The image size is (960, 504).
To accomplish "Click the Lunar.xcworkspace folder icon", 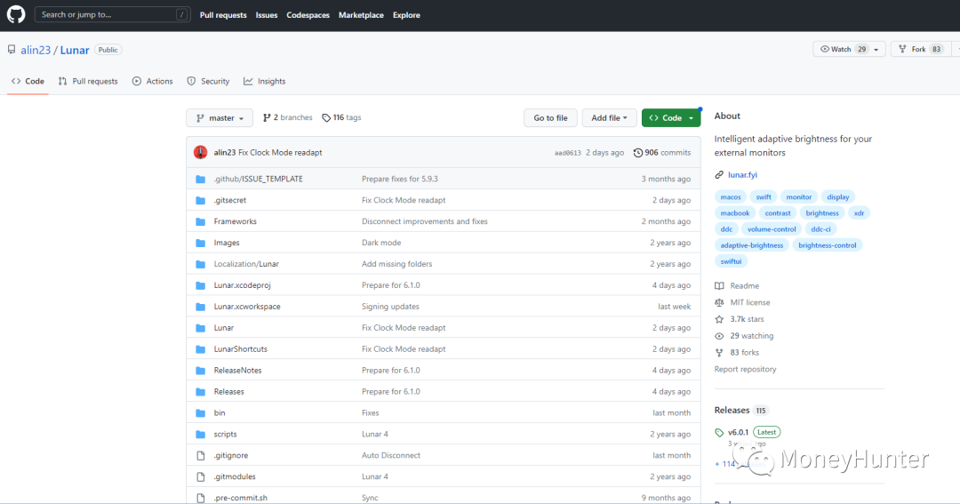I will (x=200, y=307).
